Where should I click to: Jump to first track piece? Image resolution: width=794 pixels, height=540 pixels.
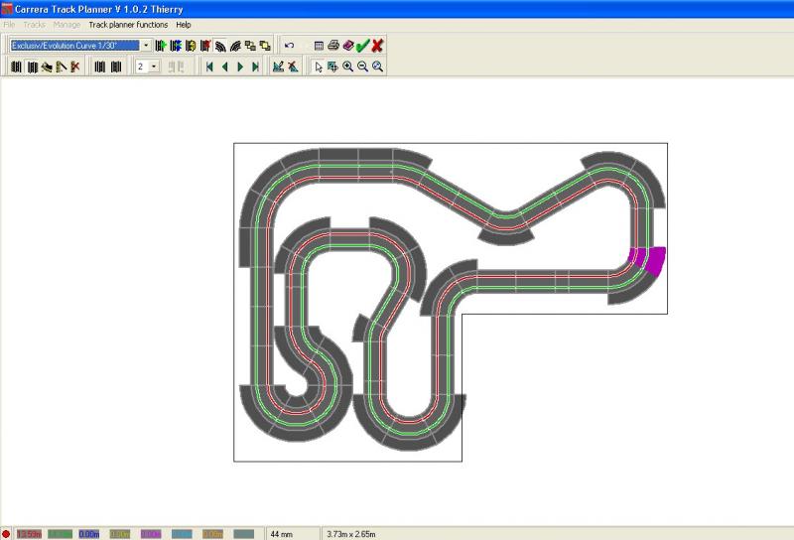click(209, 67)
